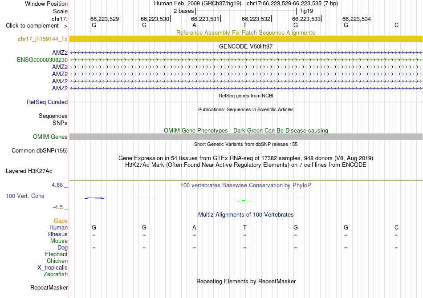
Task: Click the RepeatMasker label
Action: (49, 288)
